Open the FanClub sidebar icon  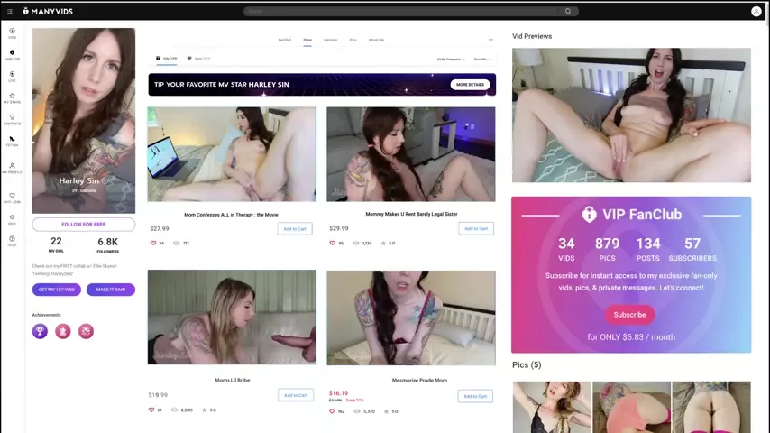click(x=12, y=54)
